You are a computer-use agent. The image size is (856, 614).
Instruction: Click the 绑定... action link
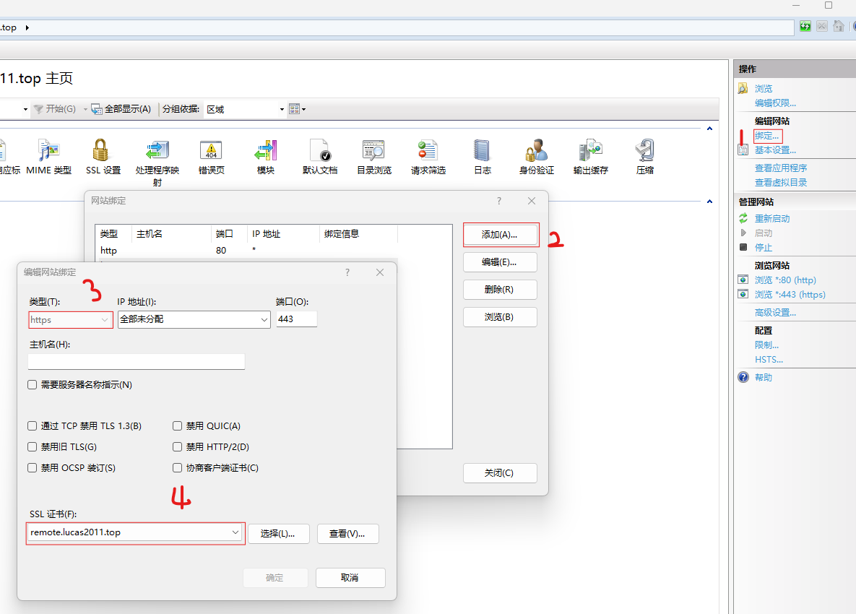[x=766, y=136]
